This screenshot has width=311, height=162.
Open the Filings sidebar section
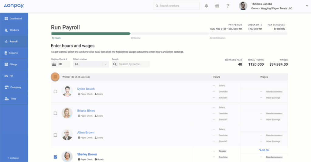coord(13,64)
